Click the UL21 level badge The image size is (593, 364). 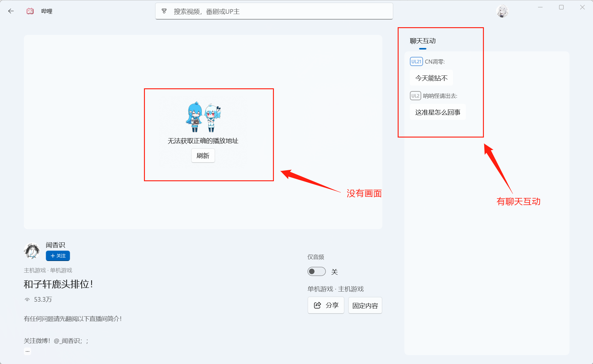pos(416,61)
